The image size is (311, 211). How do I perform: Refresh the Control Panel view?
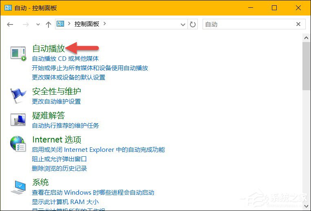pyautogui.click(x=192, y=24)
